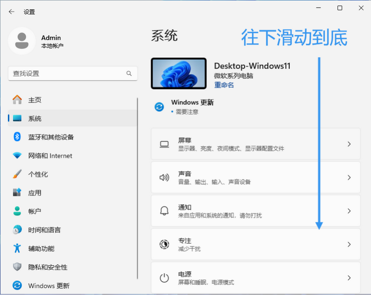Click the Home (主页) house icon
The image size is (371, 295).
(x=17, y=100)
